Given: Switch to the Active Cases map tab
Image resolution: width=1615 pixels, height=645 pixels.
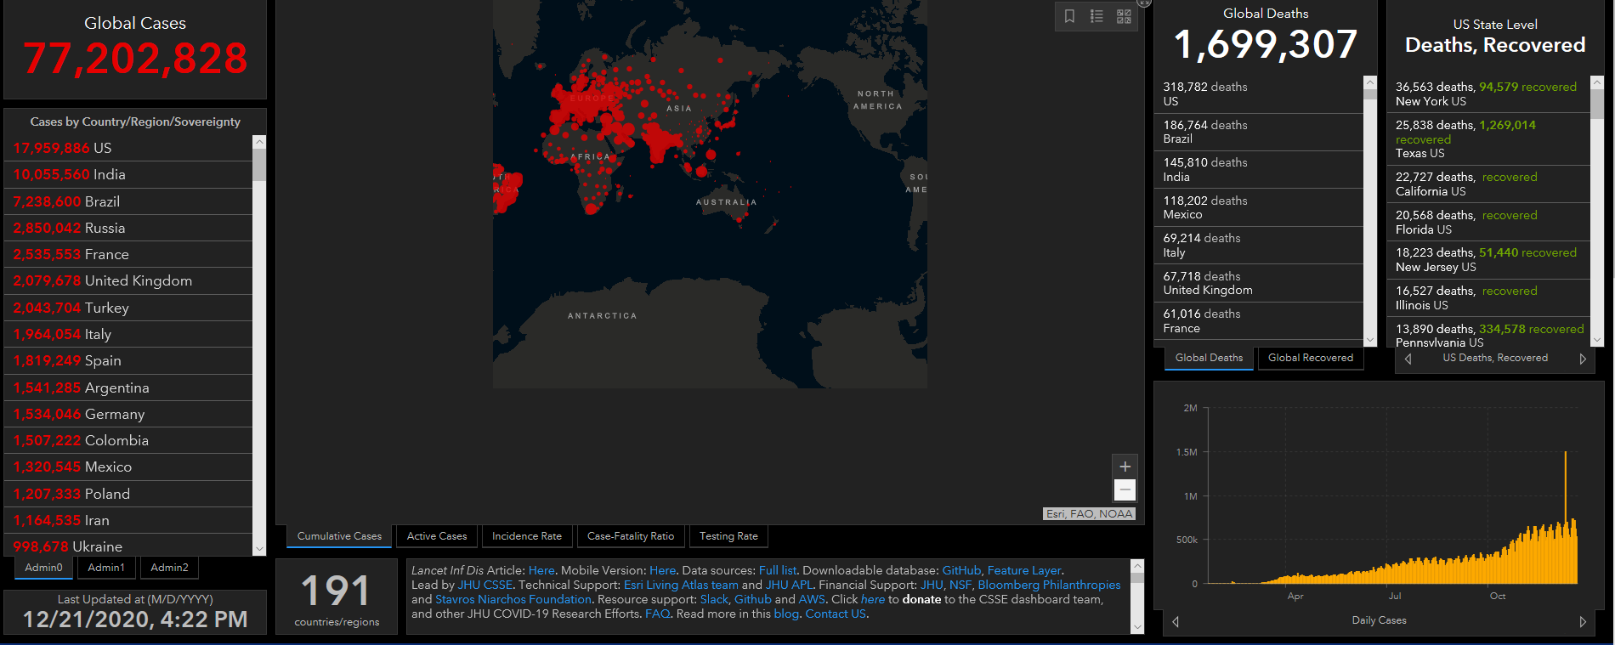Looking at the screenshot, I should click(437, 536).
